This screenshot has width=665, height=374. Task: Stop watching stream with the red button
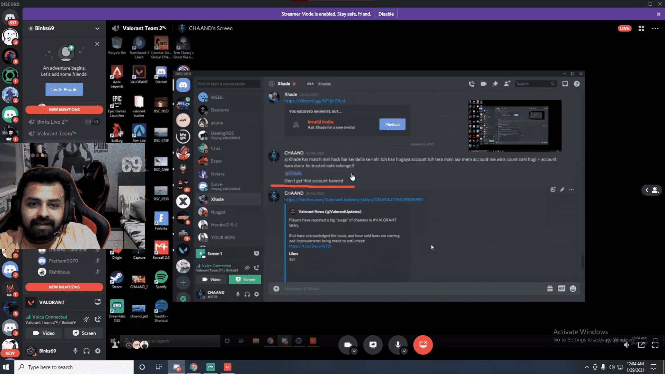[x=423, y=345]
